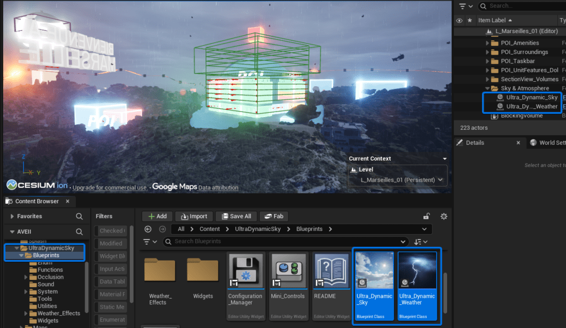
Task: Go back in Content Browser history
Action: (148, 229)
